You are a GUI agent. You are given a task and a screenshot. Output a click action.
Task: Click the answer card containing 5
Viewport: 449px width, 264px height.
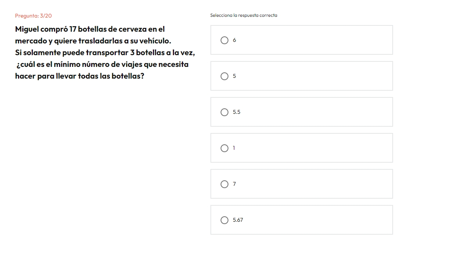pos(302,76)
